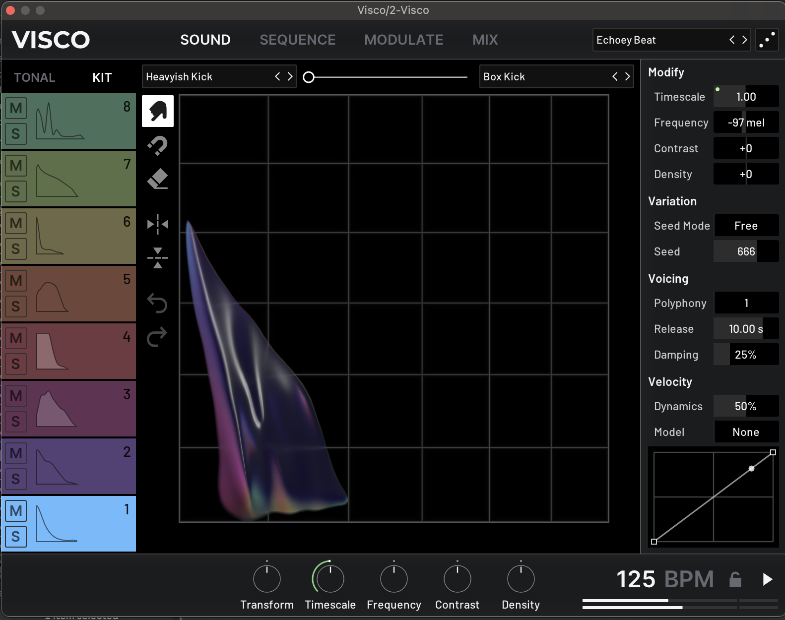Mute kit pad 8
This screenshot has height=620, width=785.
16,108
